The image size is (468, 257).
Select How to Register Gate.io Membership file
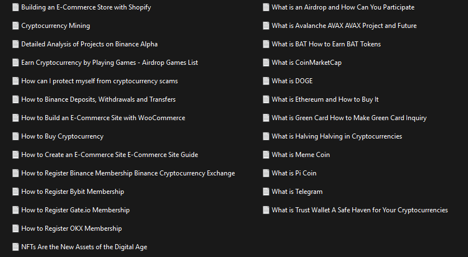tap(75, 210)
